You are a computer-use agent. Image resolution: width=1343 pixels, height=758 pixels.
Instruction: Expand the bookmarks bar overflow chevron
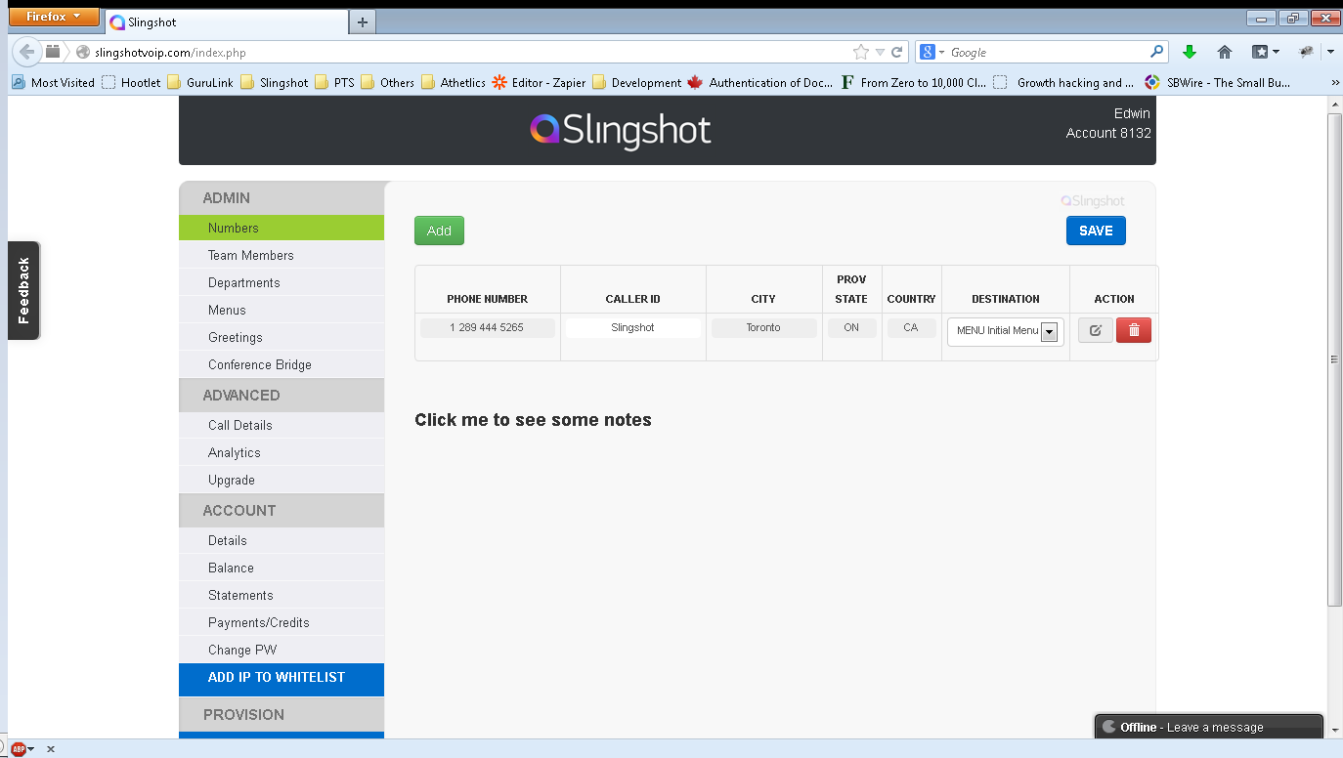pos(1335,82)
